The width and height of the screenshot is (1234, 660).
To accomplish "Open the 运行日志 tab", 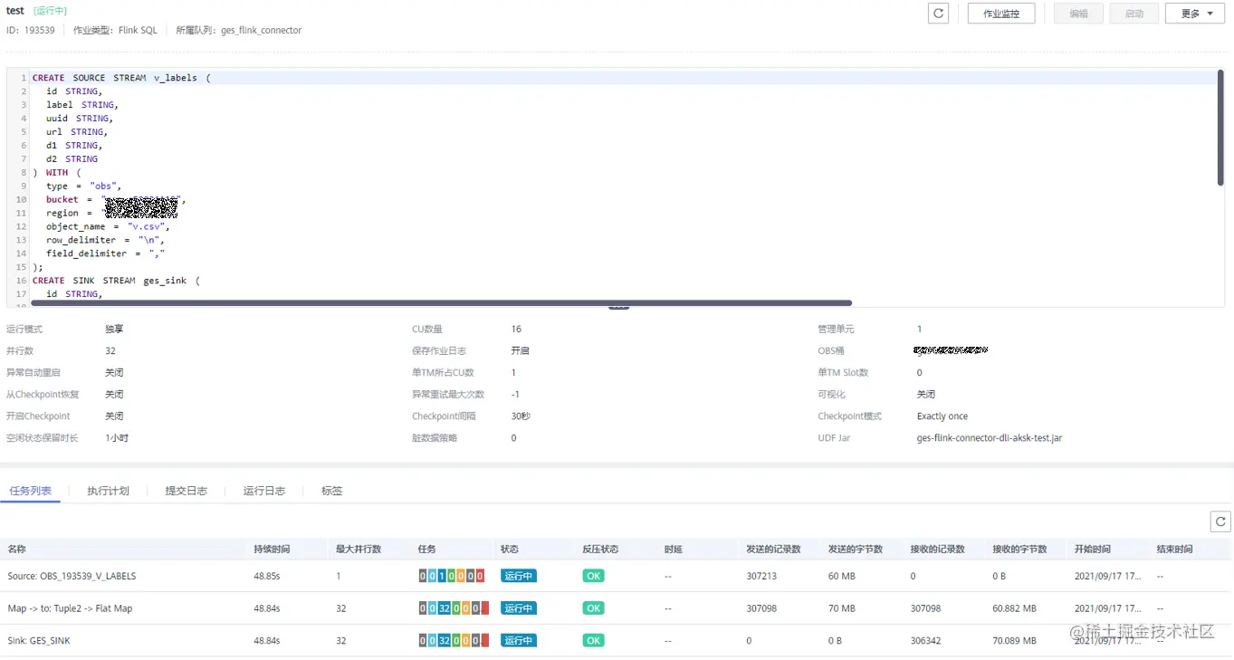I will (264, 491).
